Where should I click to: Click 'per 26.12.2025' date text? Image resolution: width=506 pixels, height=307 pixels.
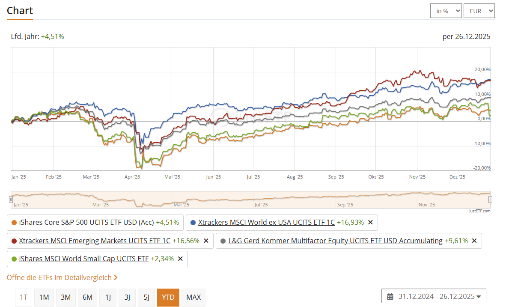(x=466, y=36)
